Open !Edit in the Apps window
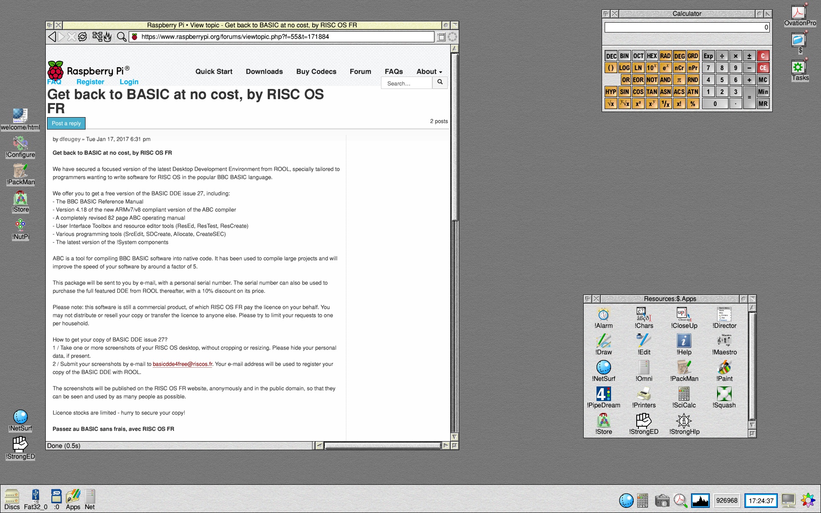The width and height of the screenshot is (821, 513). tap(644, 345)
